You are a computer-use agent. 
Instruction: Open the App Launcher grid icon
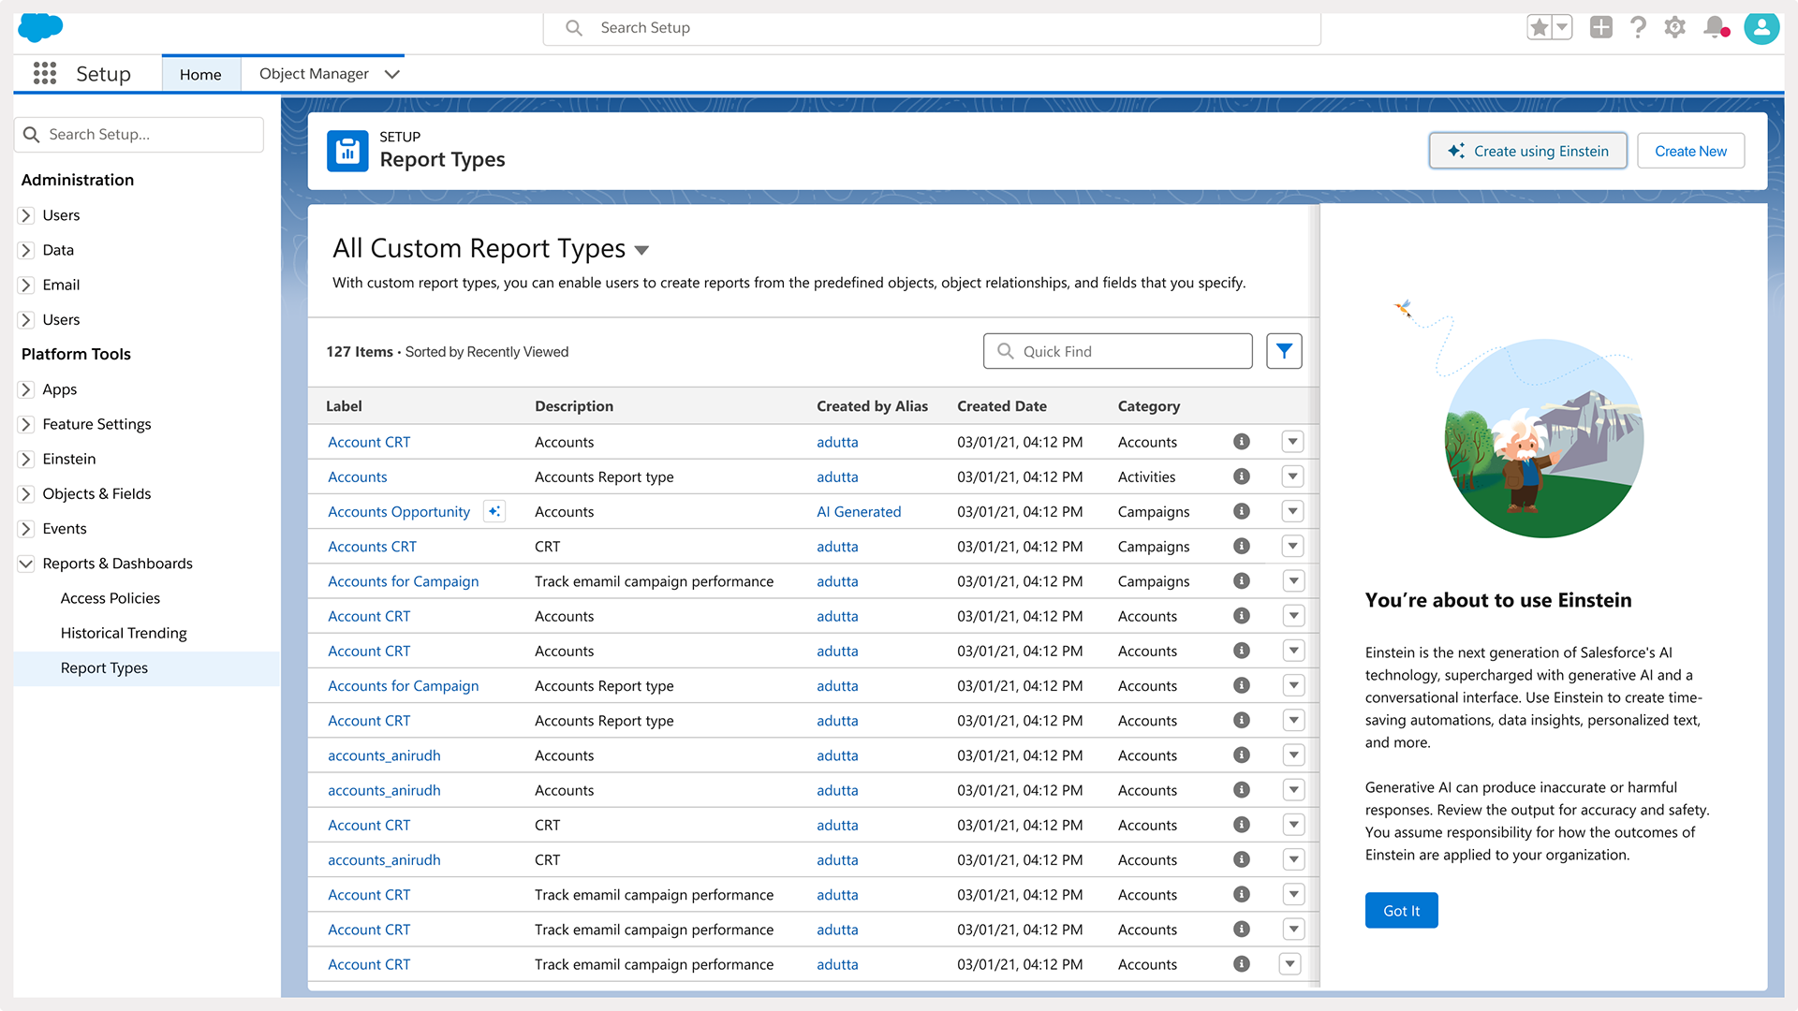45,74
